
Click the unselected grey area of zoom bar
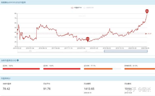pyautogui.click(x=61, y=51)
